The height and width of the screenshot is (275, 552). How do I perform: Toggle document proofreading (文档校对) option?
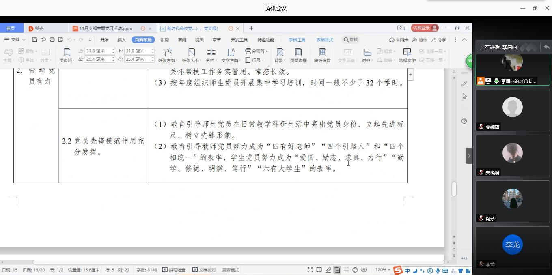[x=204, y=270]
